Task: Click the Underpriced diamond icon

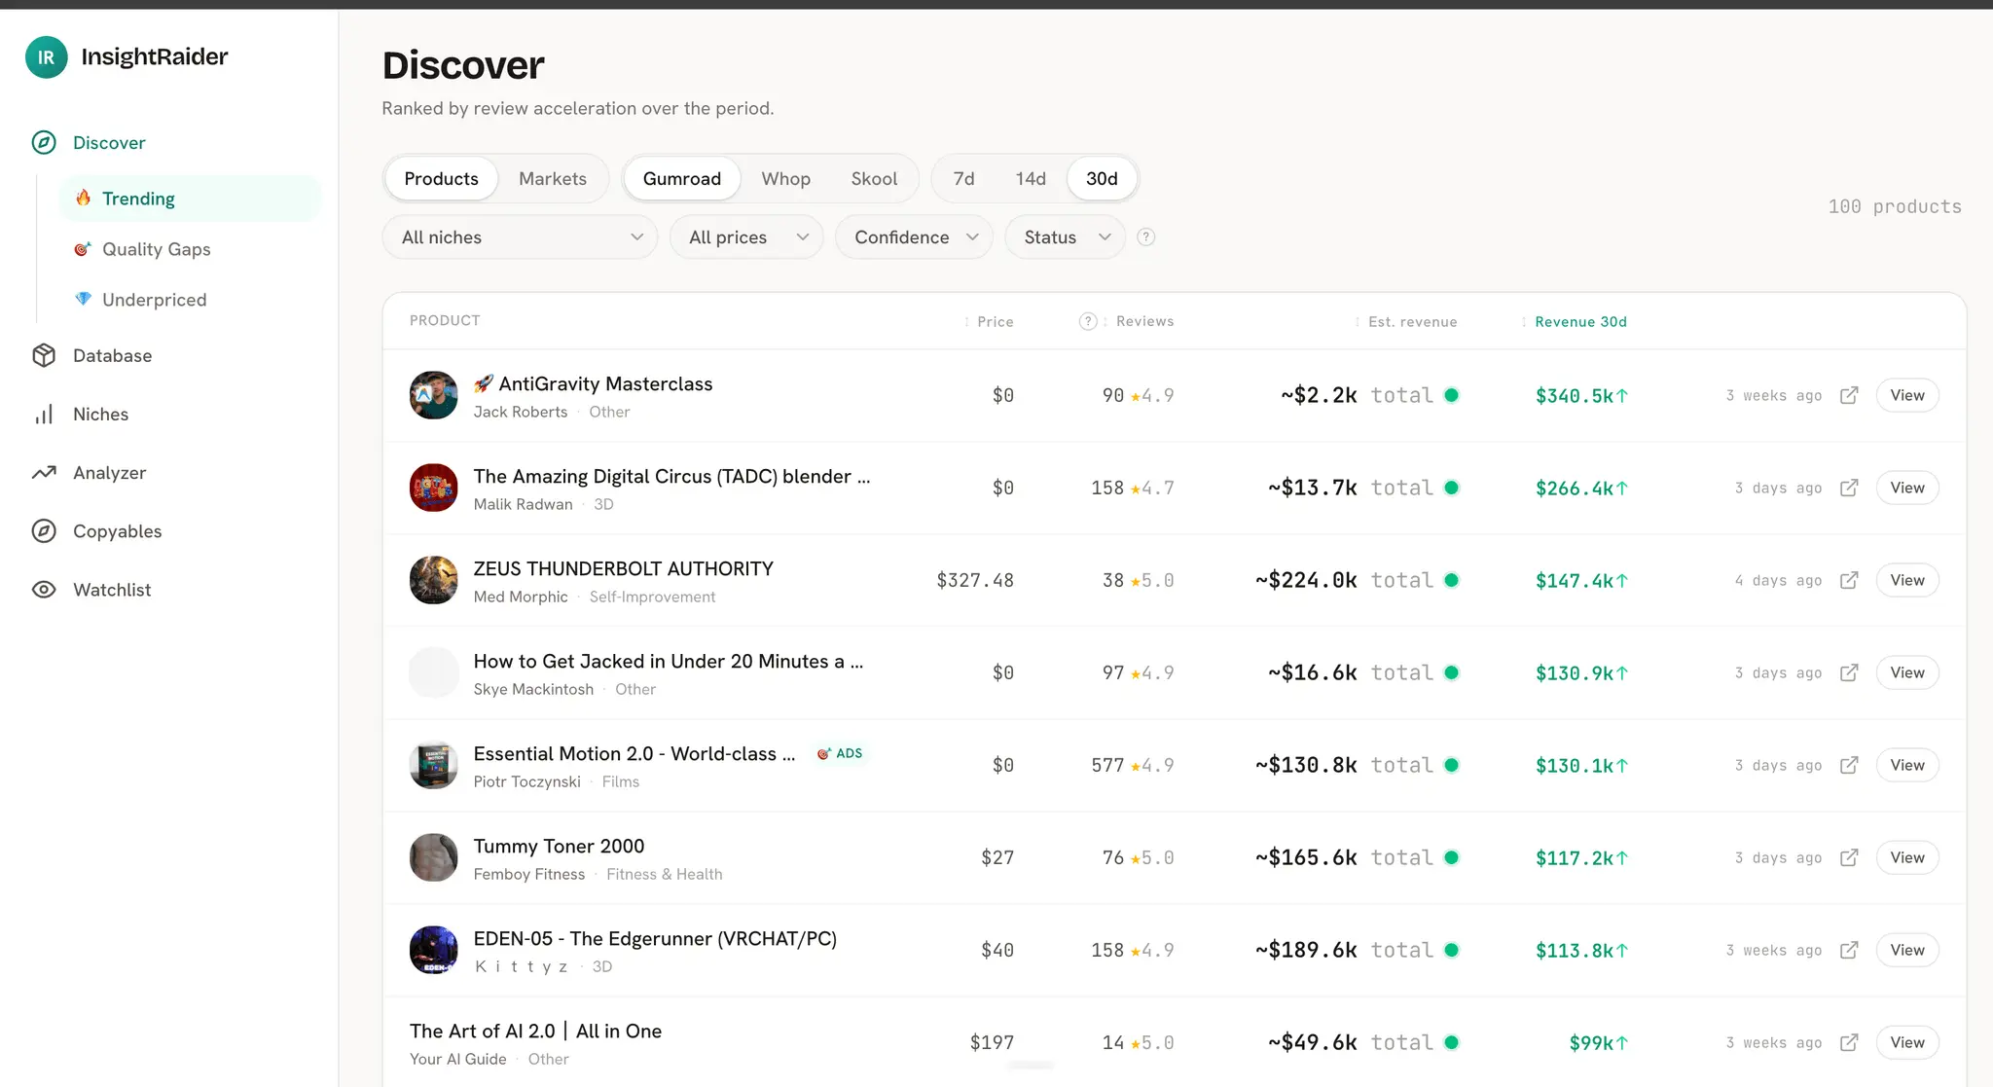Action: coord(84,299)
